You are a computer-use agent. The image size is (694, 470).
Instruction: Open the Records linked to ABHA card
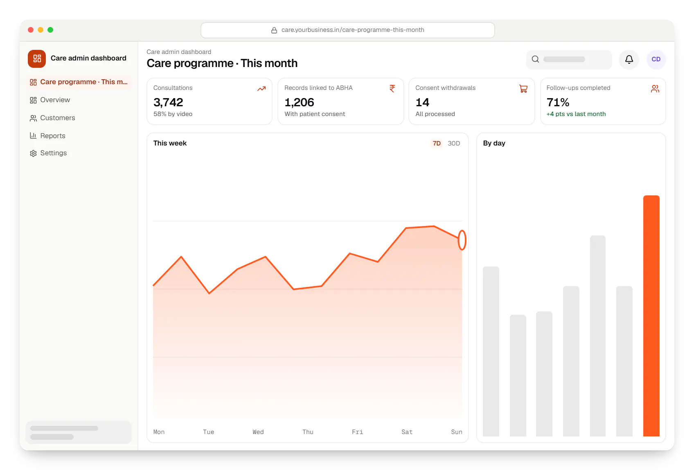340,101
